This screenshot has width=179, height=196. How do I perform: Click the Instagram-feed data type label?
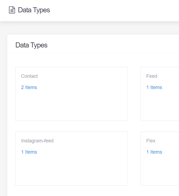tap(37, 141)
